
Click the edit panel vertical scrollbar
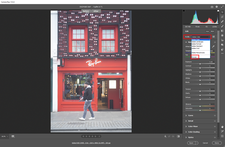218,76
